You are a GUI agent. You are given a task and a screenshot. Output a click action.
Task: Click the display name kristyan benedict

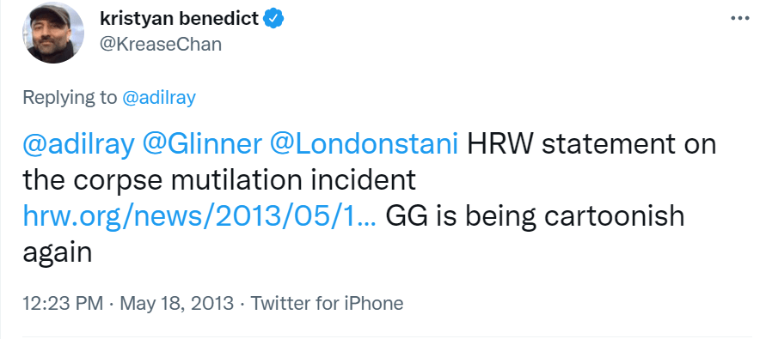click(x=180, y=19)
